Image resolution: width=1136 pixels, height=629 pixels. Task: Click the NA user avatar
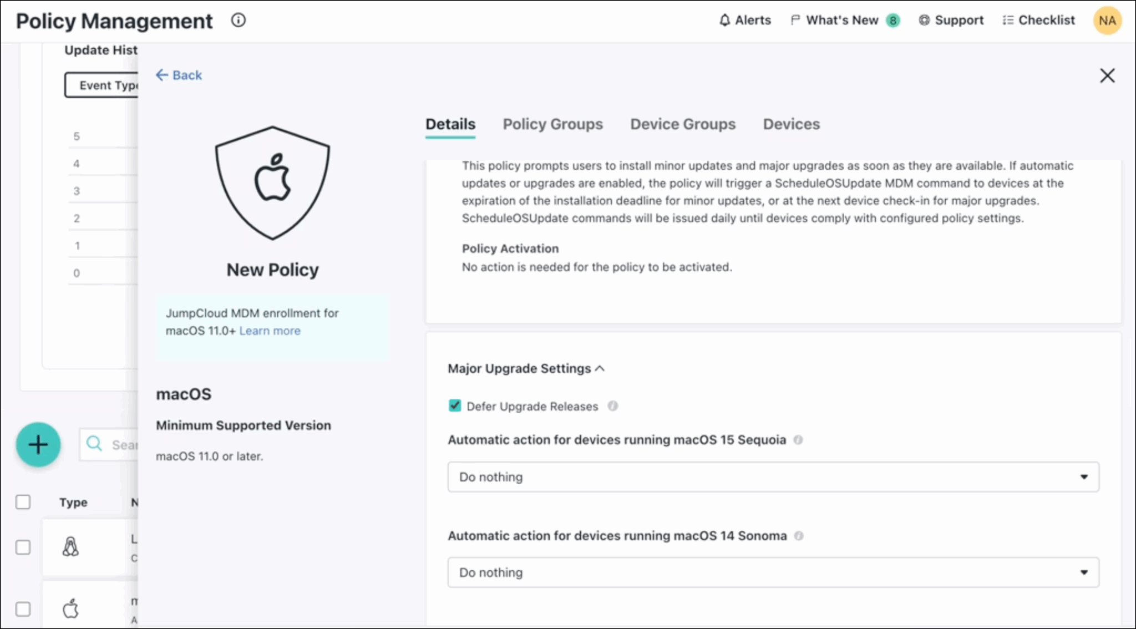click(1107, 21)
